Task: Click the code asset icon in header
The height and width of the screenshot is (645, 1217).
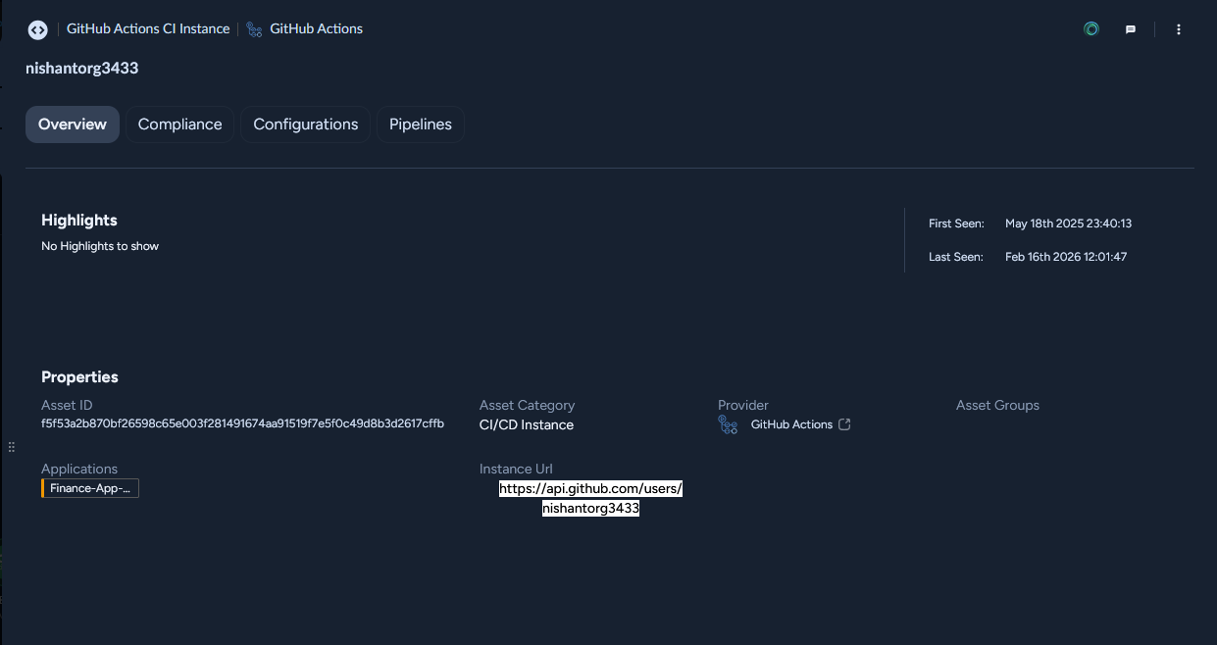Action: (x=37, y=29)
